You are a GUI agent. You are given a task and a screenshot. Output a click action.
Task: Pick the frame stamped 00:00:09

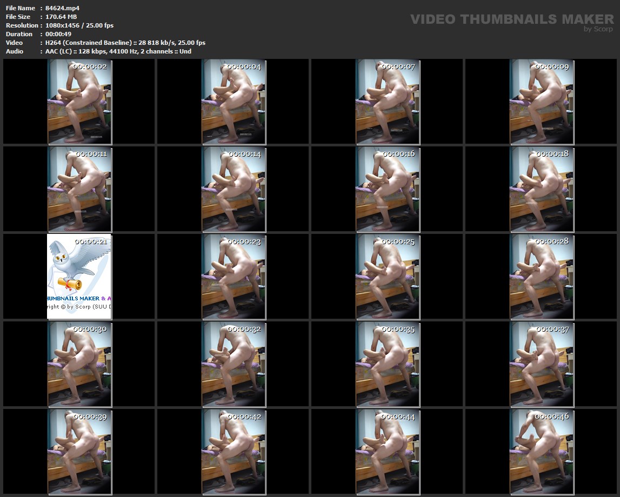coord(542,102)
